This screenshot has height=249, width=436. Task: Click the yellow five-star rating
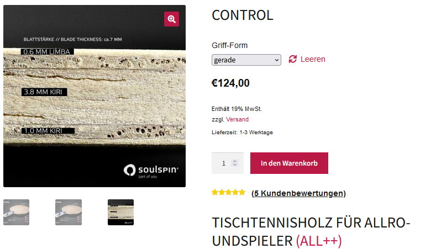tap(228, 192)
